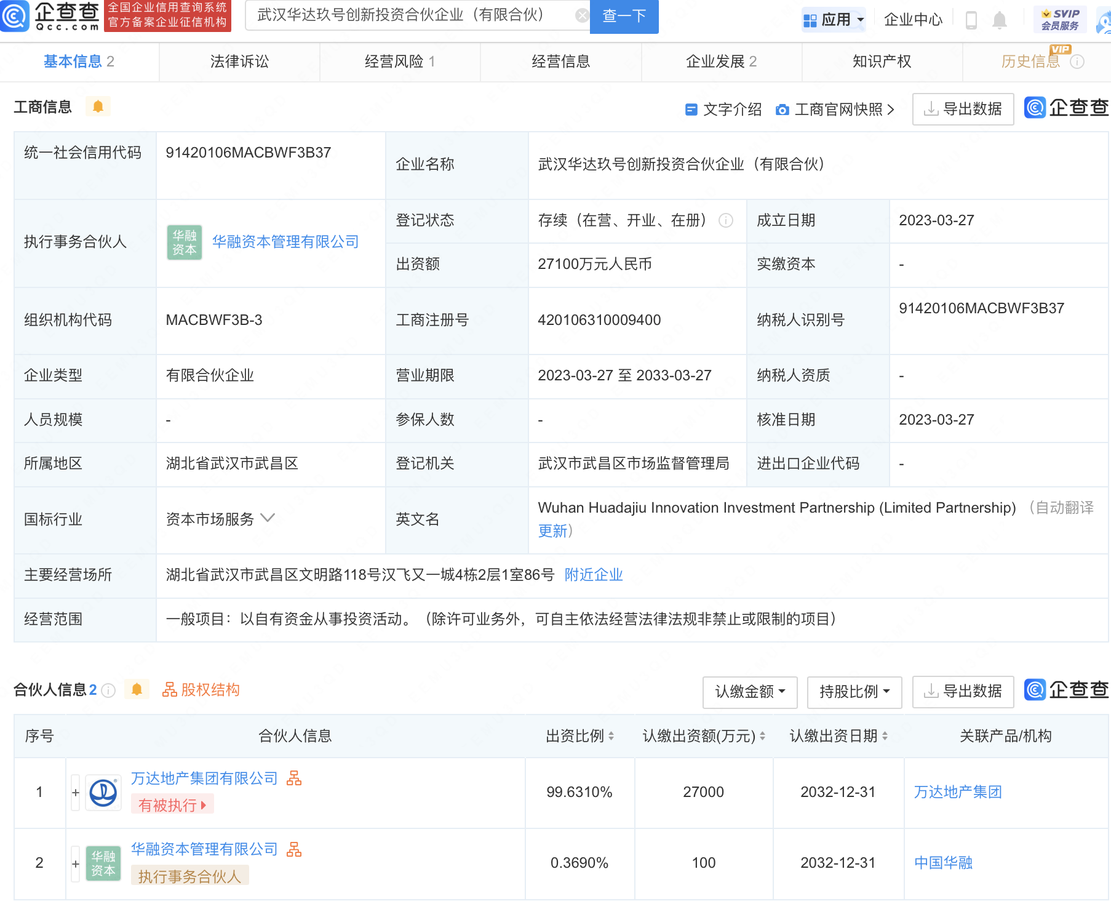Open 认缴金额 dropdown
1111x901 pixels.
[750, 692]
